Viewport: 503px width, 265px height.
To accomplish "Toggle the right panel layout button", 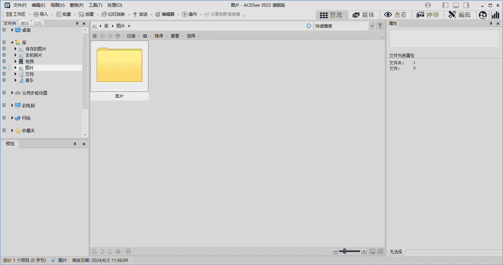I will [x=466, y=5].
